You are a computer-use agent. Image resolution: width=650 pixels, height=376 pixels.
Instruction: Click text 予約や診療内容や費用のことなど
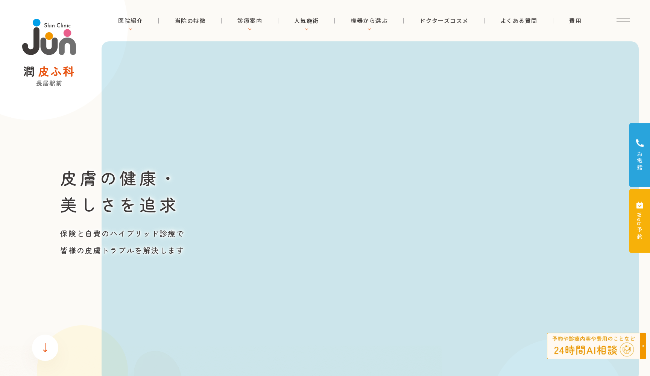pyautogui.click(x=594, y=339)
